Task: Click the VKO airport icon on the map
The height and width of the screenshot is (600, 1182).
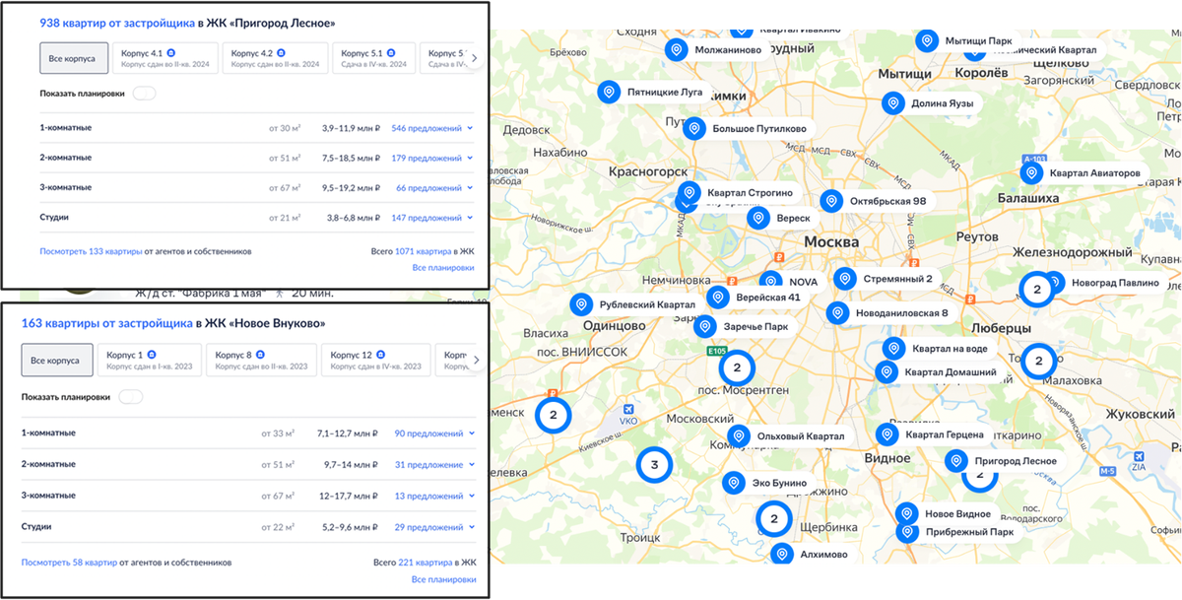Action: [x=628, y=410]
